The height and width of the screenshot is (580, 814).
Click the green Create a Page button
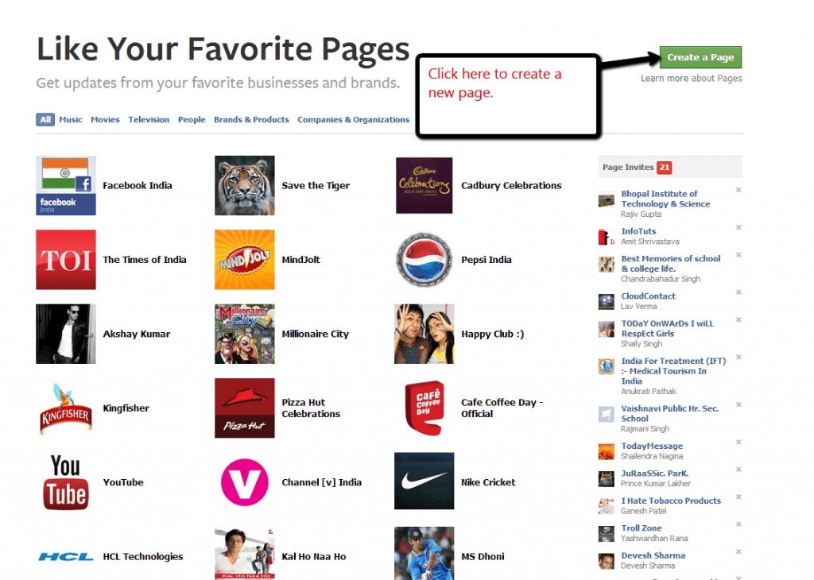[x=700, y=56]
